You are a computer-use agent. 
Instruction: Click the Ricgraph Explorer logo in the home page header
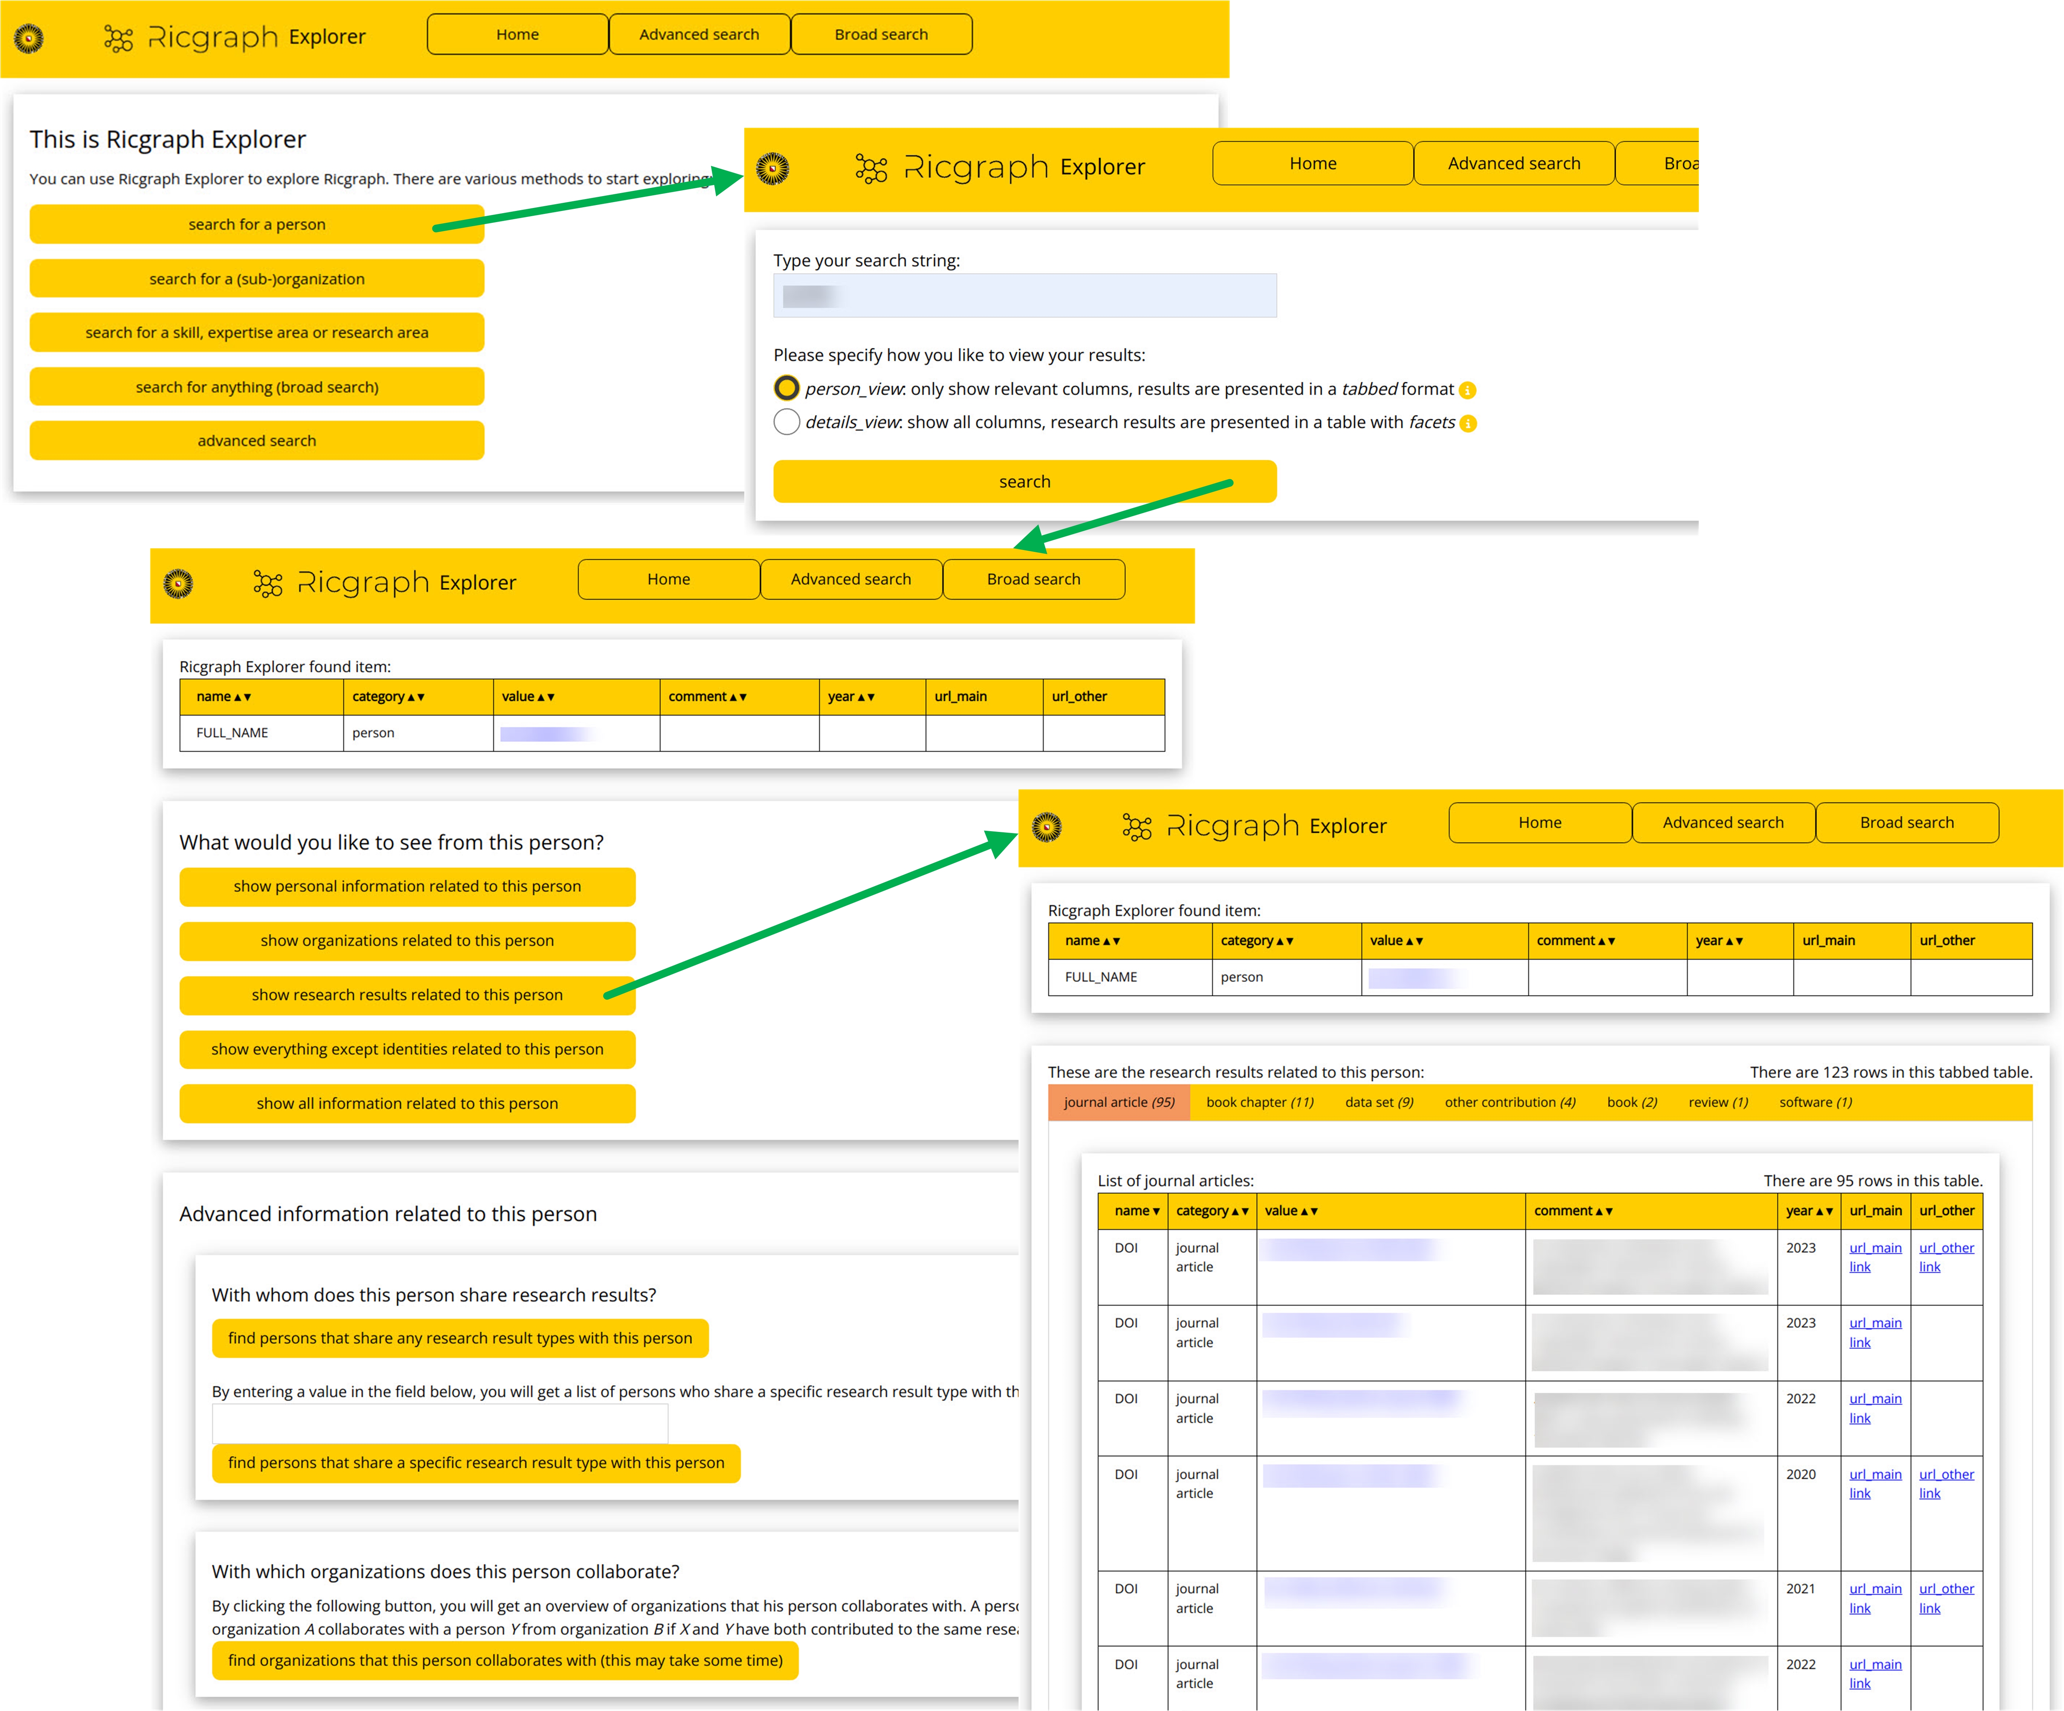tap(234, 38)
